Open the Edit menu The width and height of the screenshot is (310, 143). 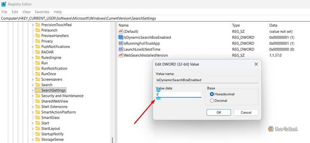pos(15,12)
